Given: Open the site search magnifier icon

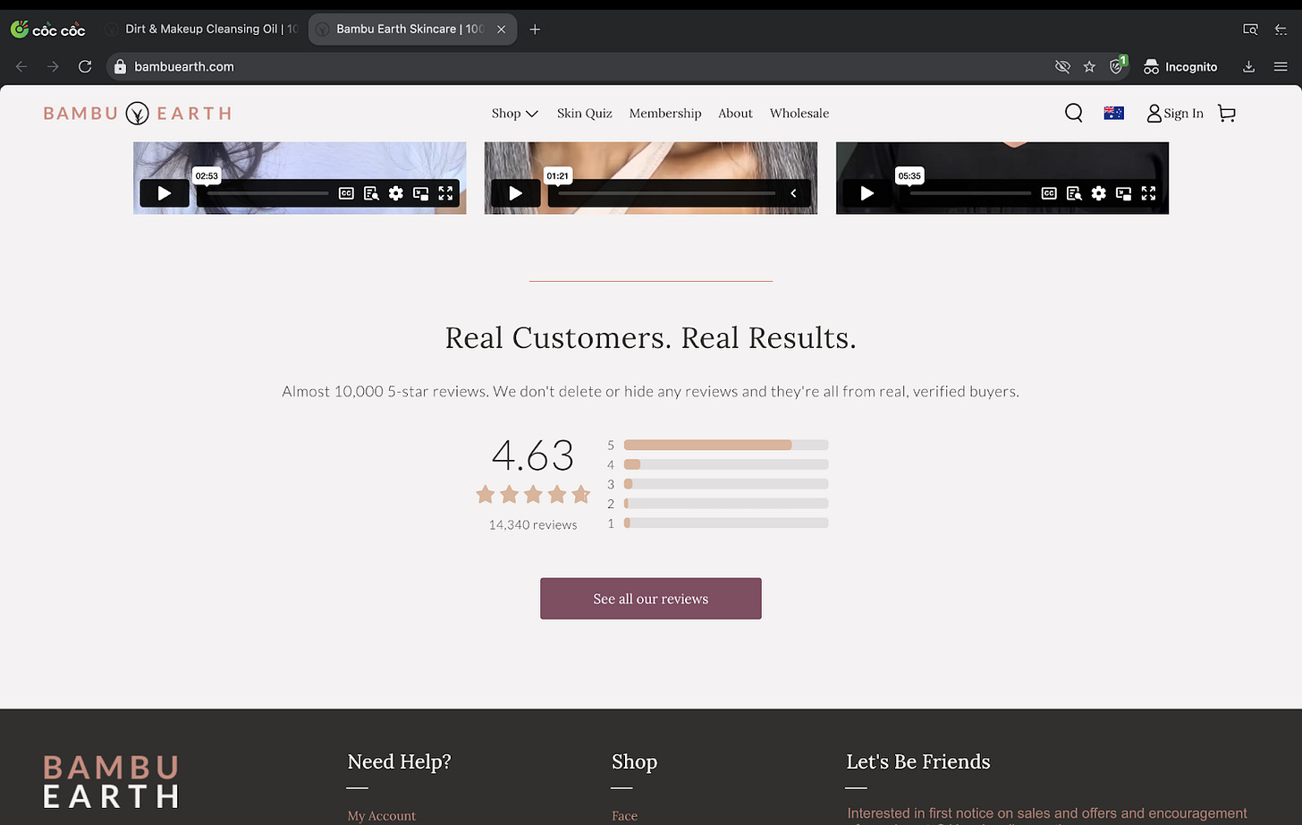Looking at the screenshot, I should point(1074,113).
